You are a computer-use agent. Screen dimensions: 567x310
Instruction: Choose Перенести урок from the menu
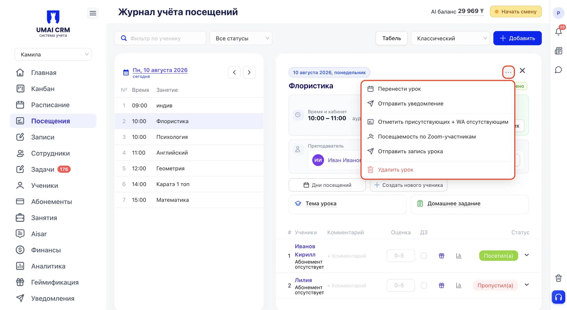[438, 89]
